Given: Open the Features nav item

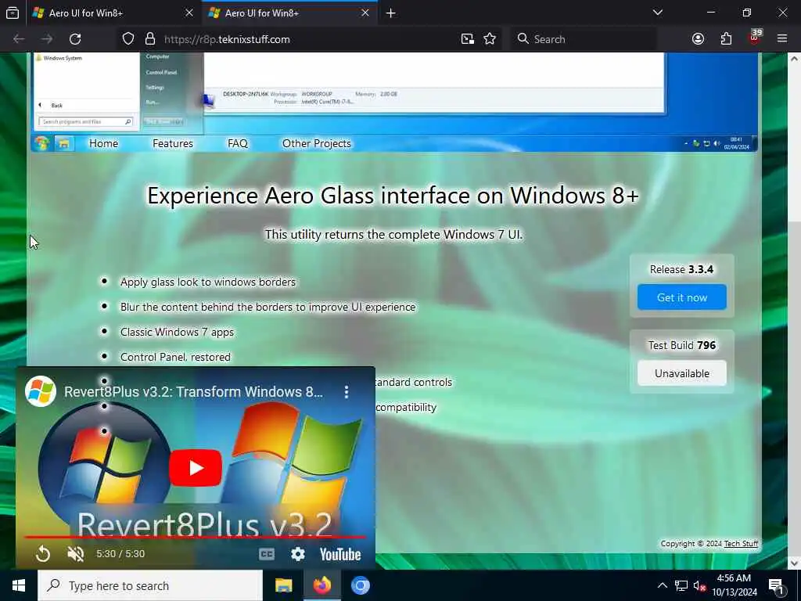Looking at the screenshot, I should pyautogui.click(x=173, y=144).
